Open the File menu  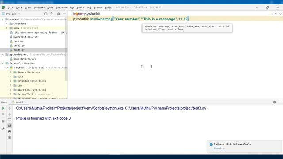pyautogui.click(x=11, y=8)
